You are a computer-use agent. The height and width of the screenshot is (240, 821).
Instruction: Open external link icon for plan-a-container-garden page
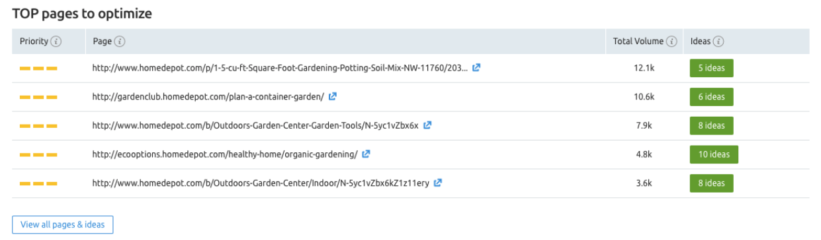coord(333,96)
